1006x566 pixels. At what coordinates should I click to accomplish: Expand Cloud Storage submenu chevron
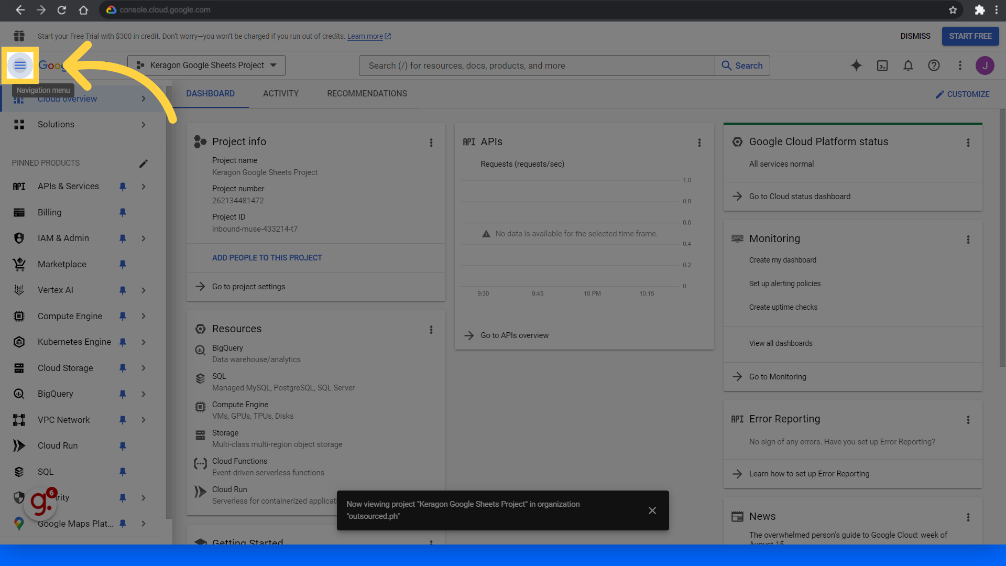(144, 368)
